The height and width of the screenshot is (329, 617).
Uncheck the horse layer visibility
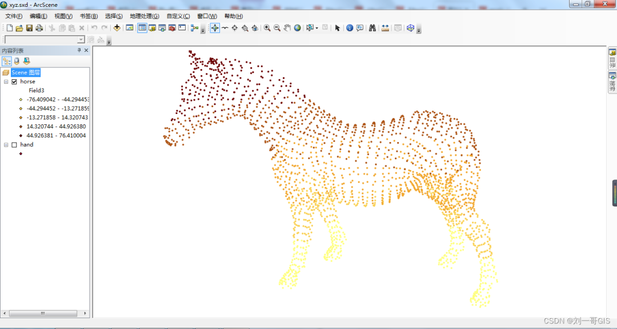(x=14, y=82)
